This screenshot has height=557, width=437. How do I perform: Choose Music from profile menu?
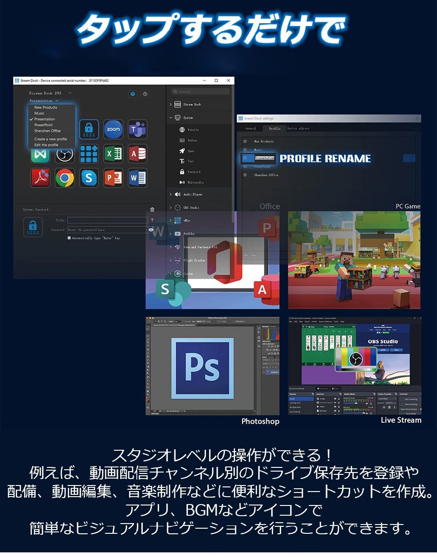(39, 113)
